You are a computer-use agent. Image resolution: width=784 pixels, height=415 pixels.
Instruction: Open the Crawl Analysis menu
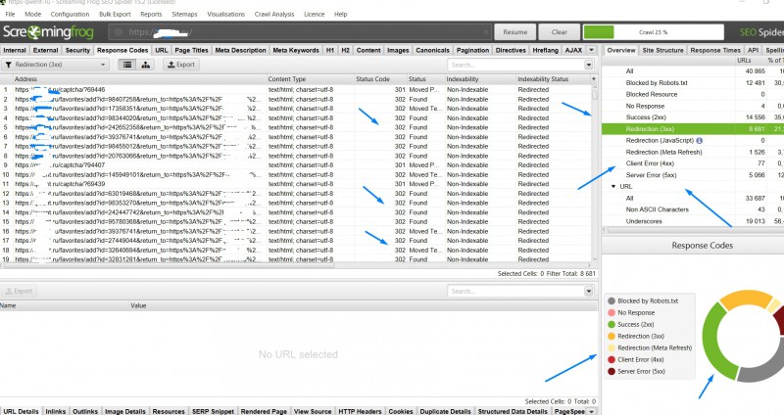coord(274,14)
